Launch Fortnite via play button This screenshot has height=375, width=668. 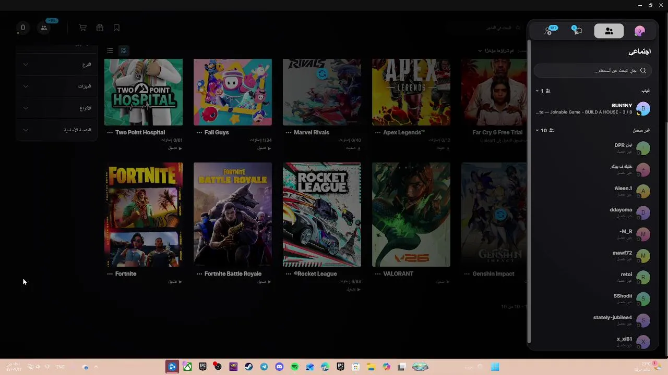[x=175, y=282]
